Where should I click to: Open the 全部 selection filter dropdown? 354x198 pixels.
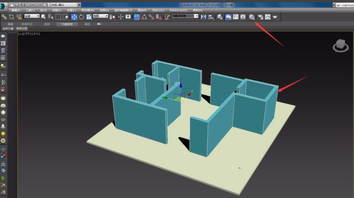click(32, 16)
